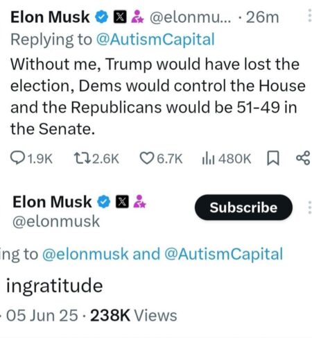Click the 05 Jun 25 date stamp

click(42, 315)
